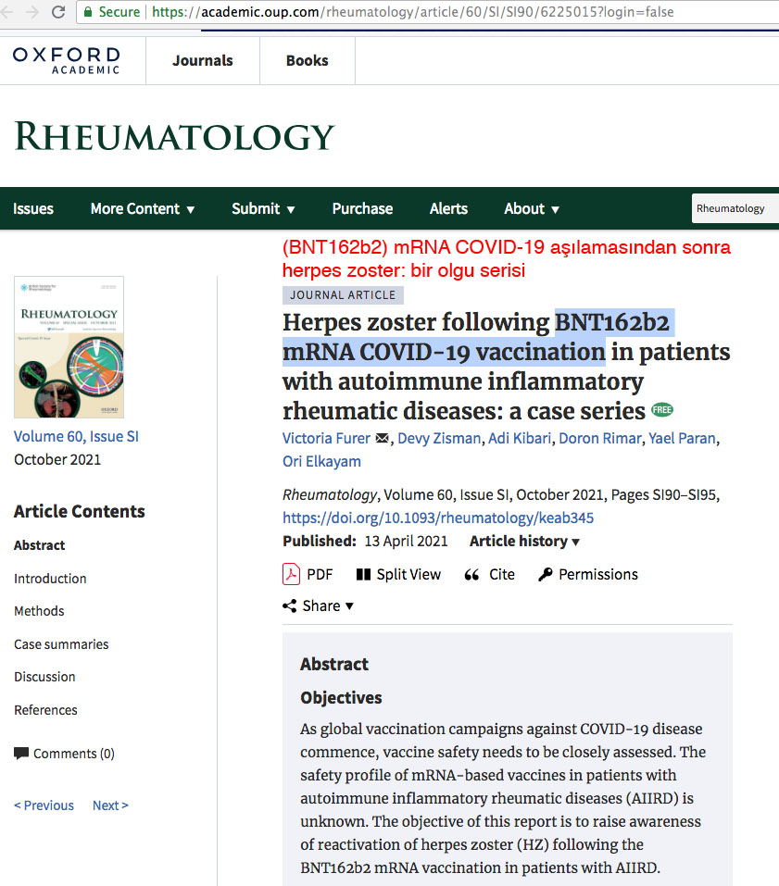Expand the More Content dropdown

tap(143, 208)
